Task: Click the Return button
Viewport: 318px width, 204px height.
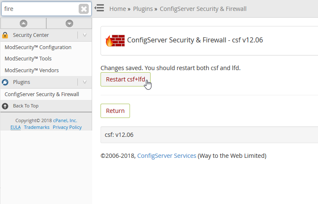Action: pyautogui.click(x=115, y=111)
